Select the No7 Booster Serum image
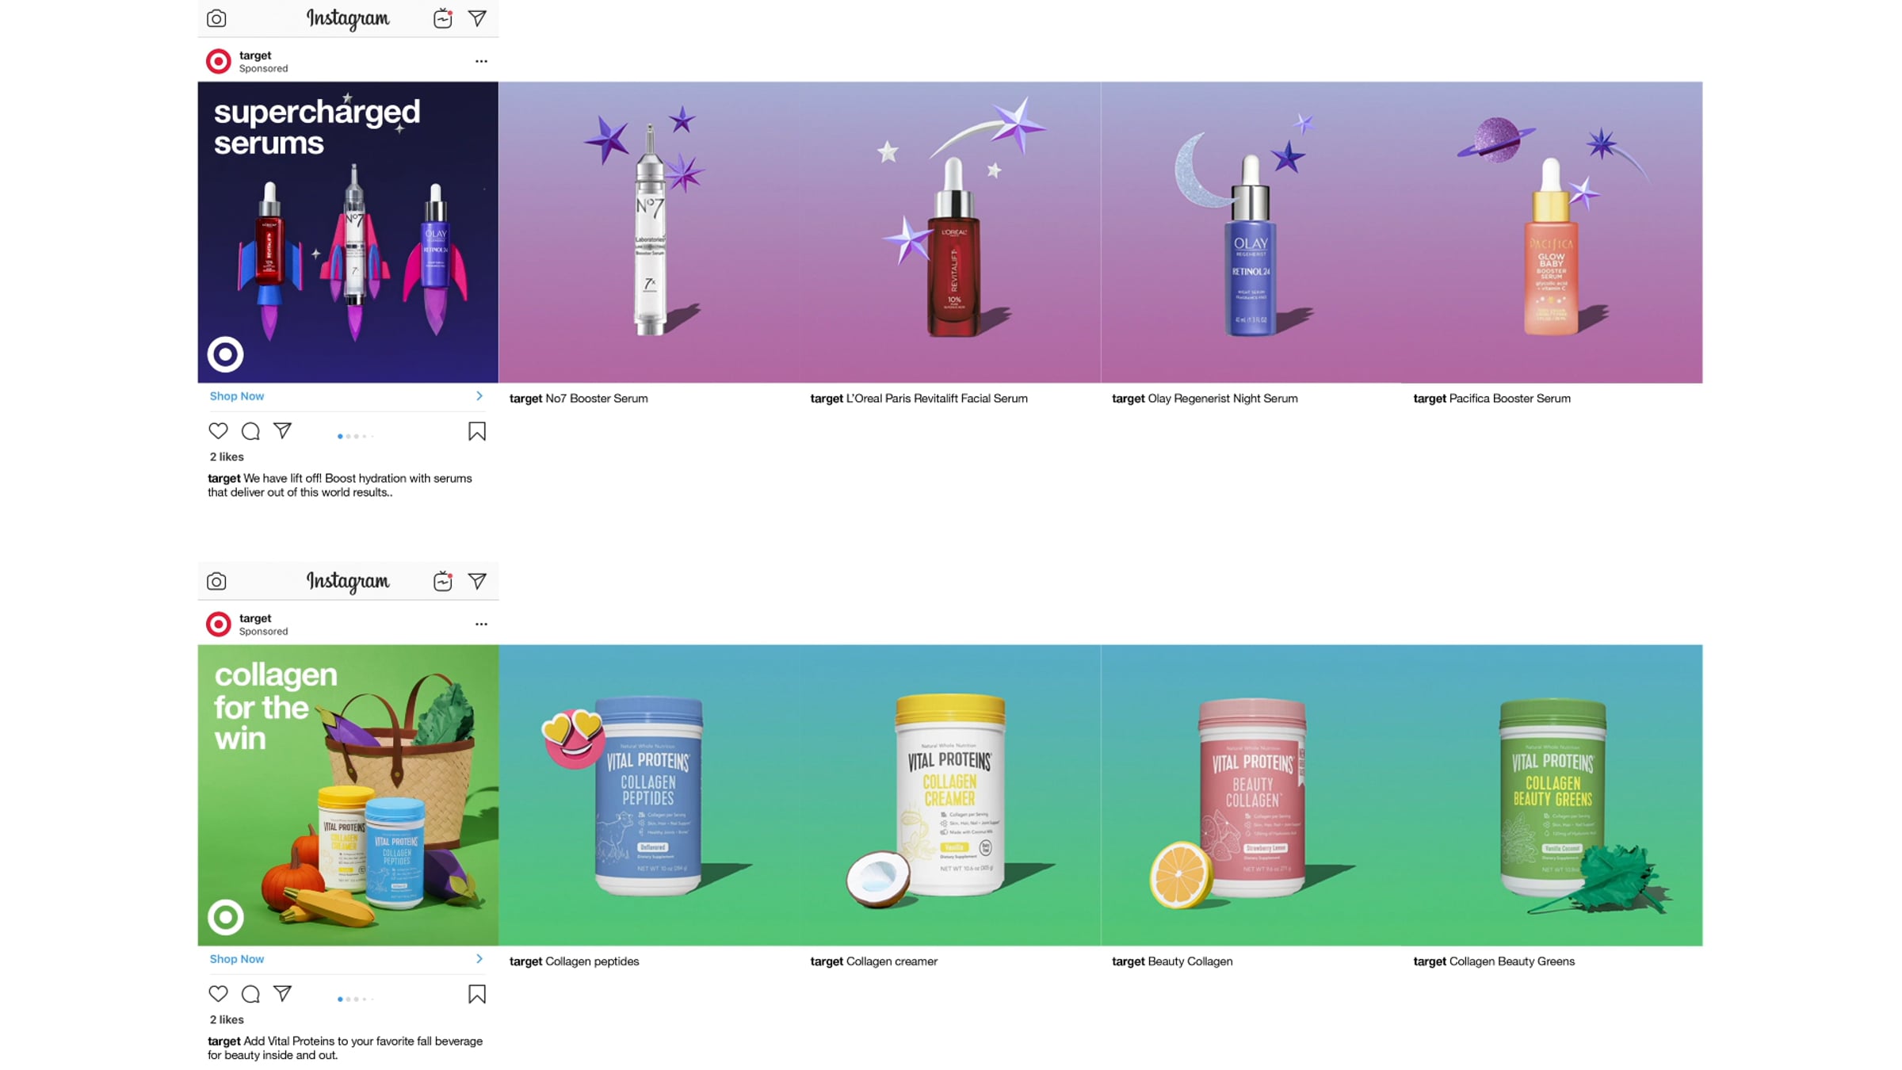The image size is (1902, 1070). (x=649, y=231)
